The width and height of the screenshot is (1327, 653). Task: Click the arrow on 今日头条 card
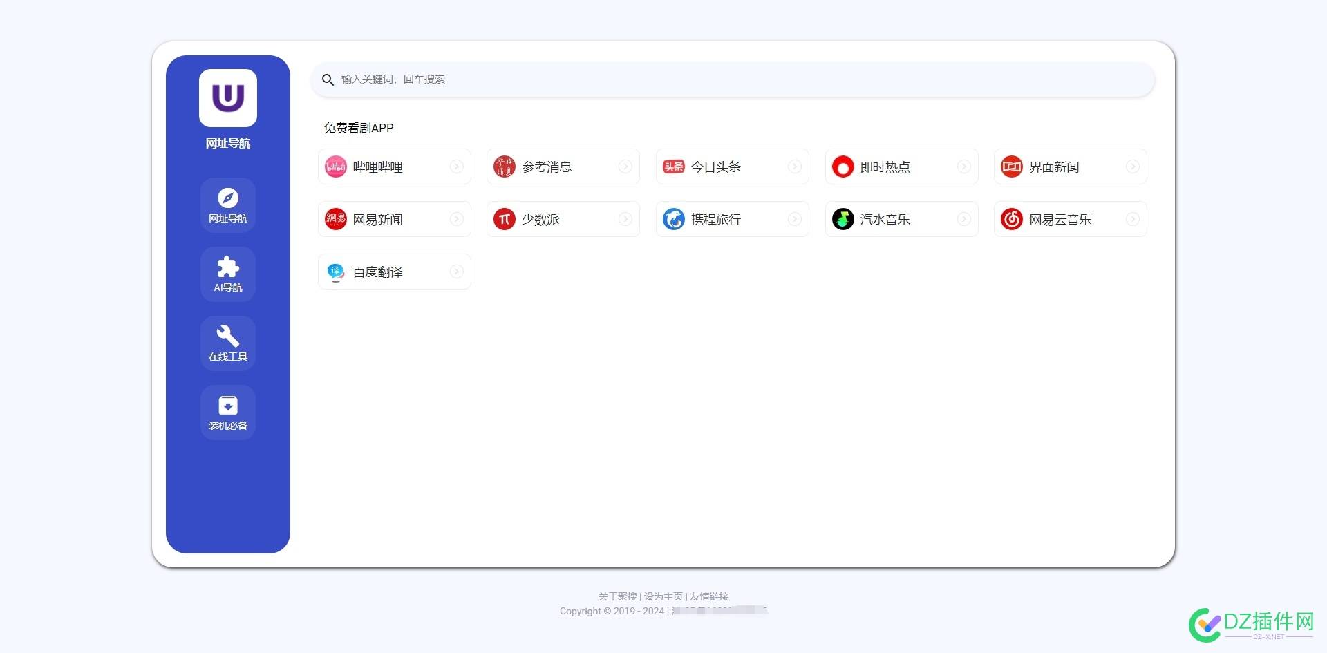coord(795,167)
